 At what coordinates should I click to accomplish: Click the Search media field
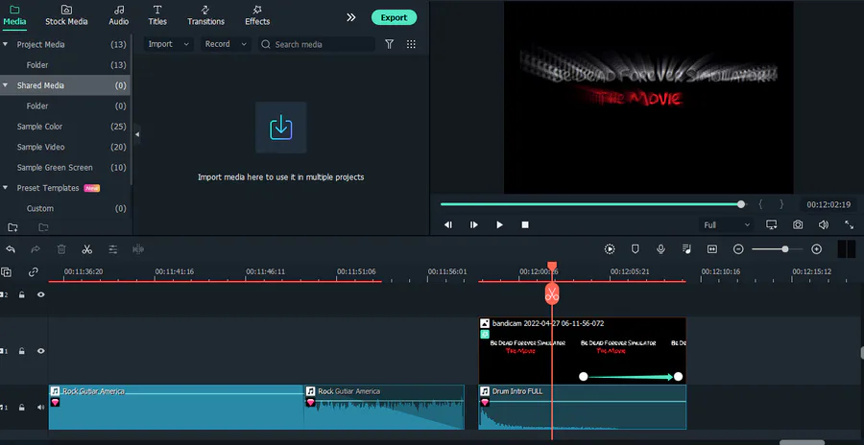coord(316,44)
